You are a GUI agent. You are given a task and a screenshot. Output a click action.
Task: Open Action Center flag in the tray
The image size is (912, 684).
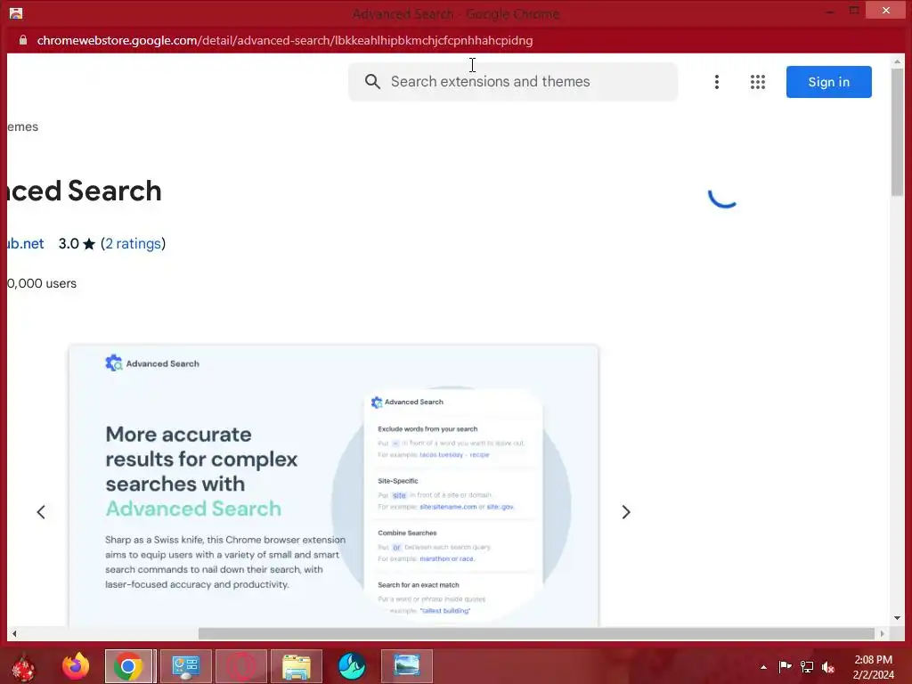(x=785, y=667)
